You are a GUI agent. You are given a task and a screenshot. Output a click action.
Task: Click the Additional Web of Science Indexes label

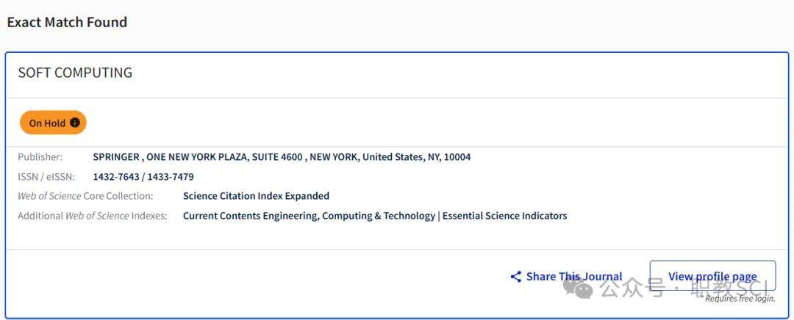tap(93, 216)
